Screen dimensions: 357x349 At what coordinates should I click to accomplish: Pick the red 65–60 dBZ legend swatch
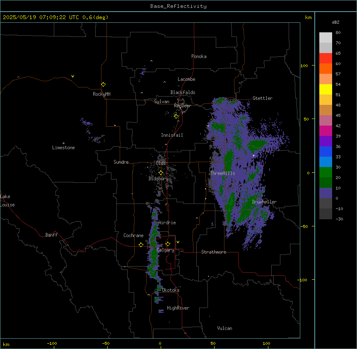pos(326,58)
